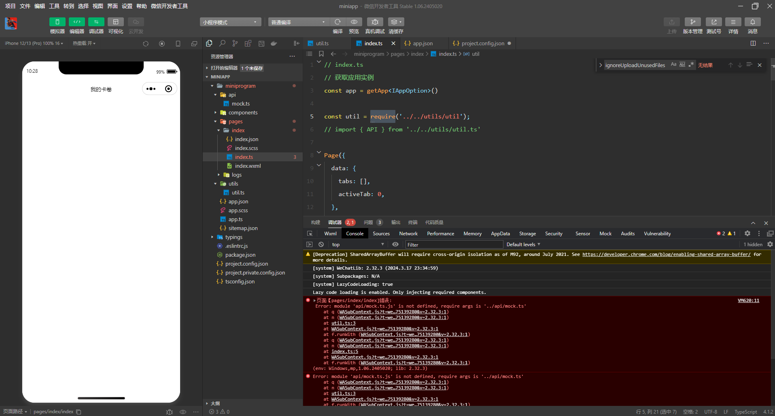Viewport: 775px width, 416px height.
Task: Toggle the debugger panel button
Action: tap(96, 22)
